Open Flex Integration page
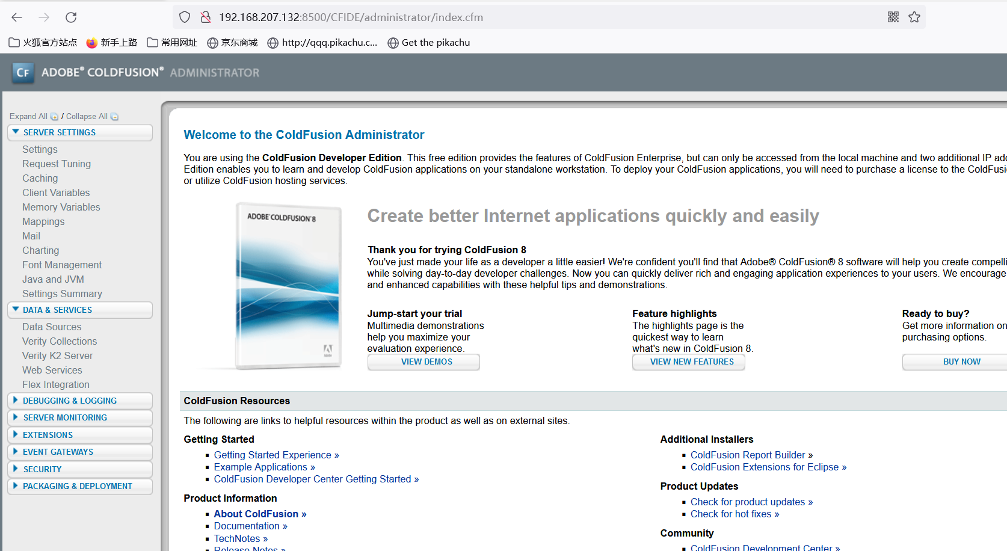 [56, 384]
